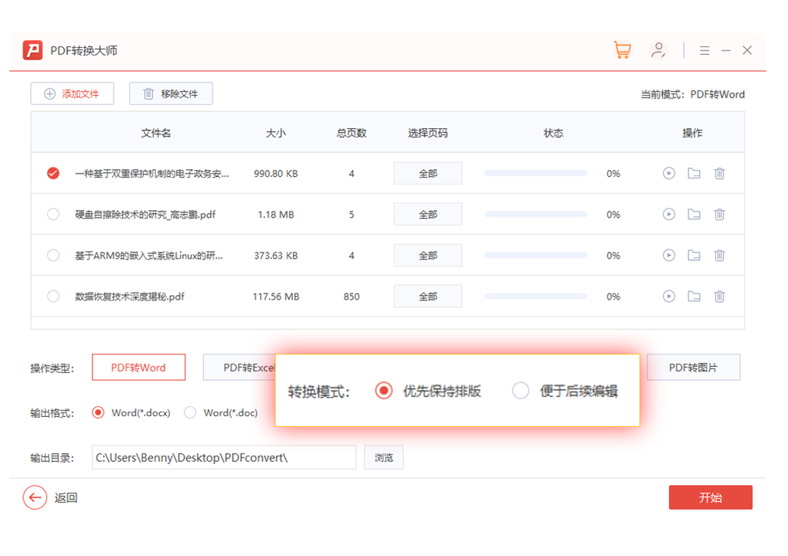Select Word(*.doc) output format
This screenshot has width=788, height=556.
[190, 413]
